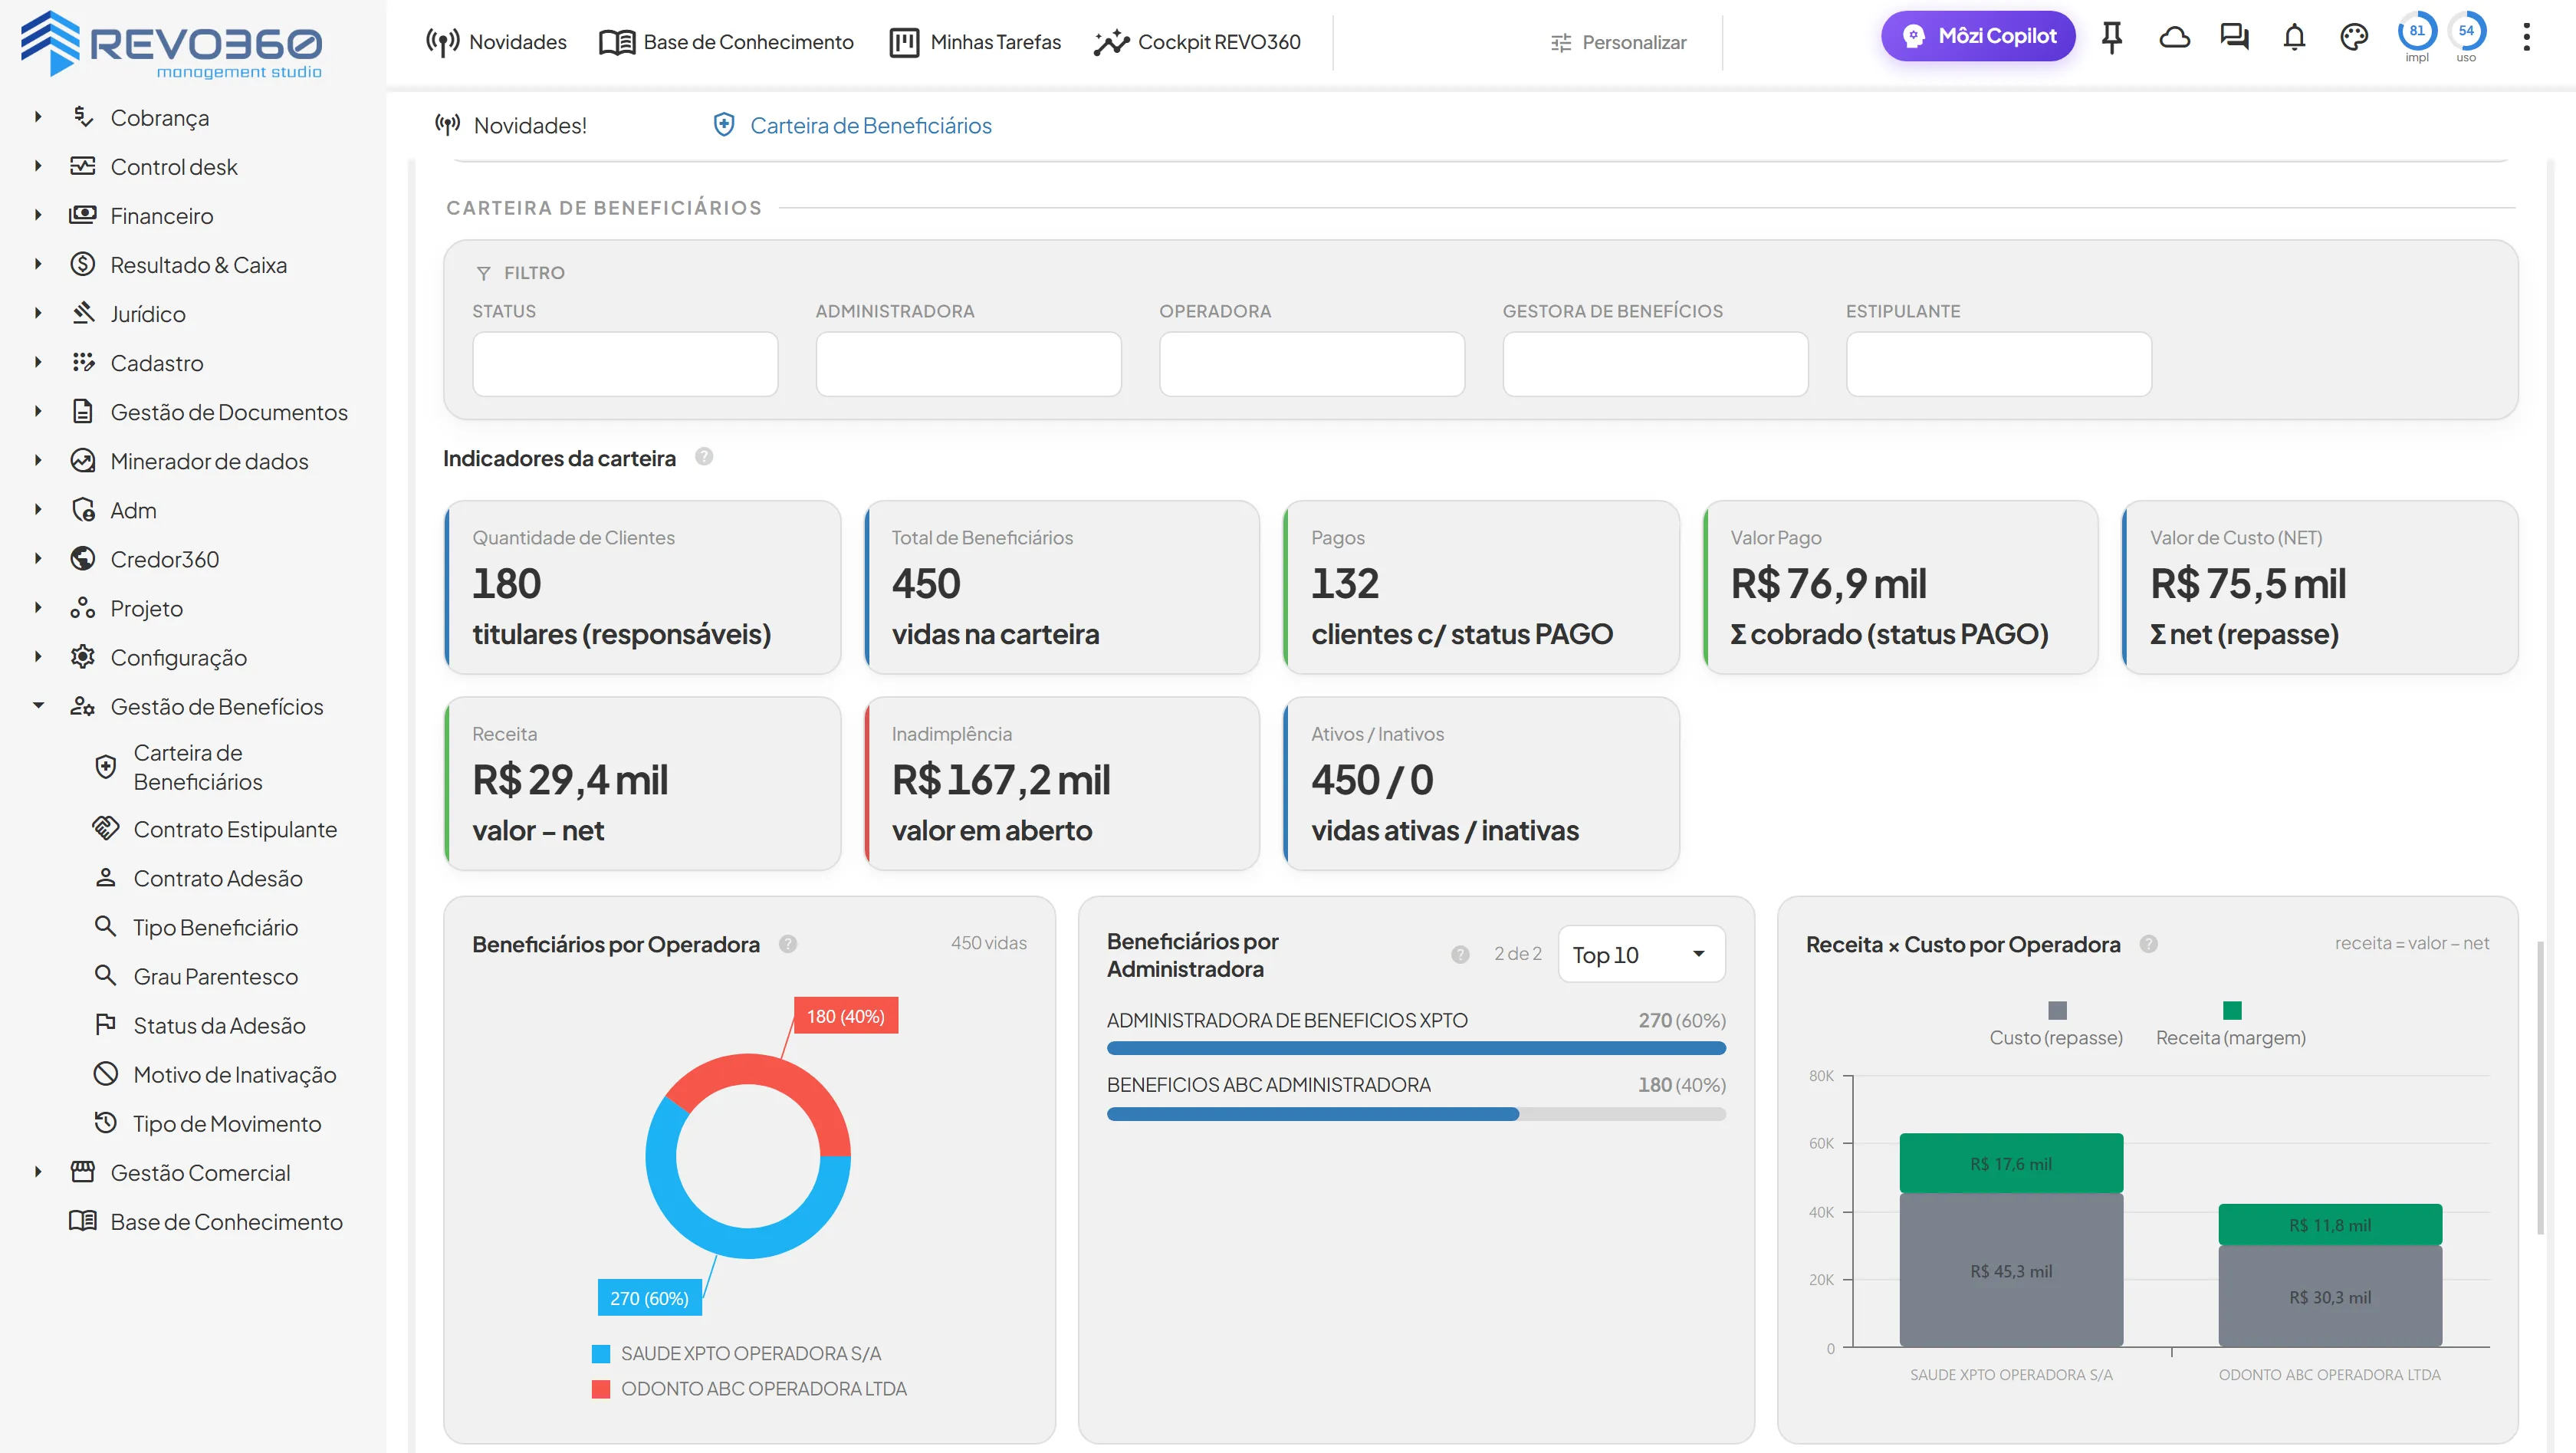Open Motivo de Inativação in sidebar
Image resolution: width=2576 pixels, height=1453 pixels.
point(215,1074)
